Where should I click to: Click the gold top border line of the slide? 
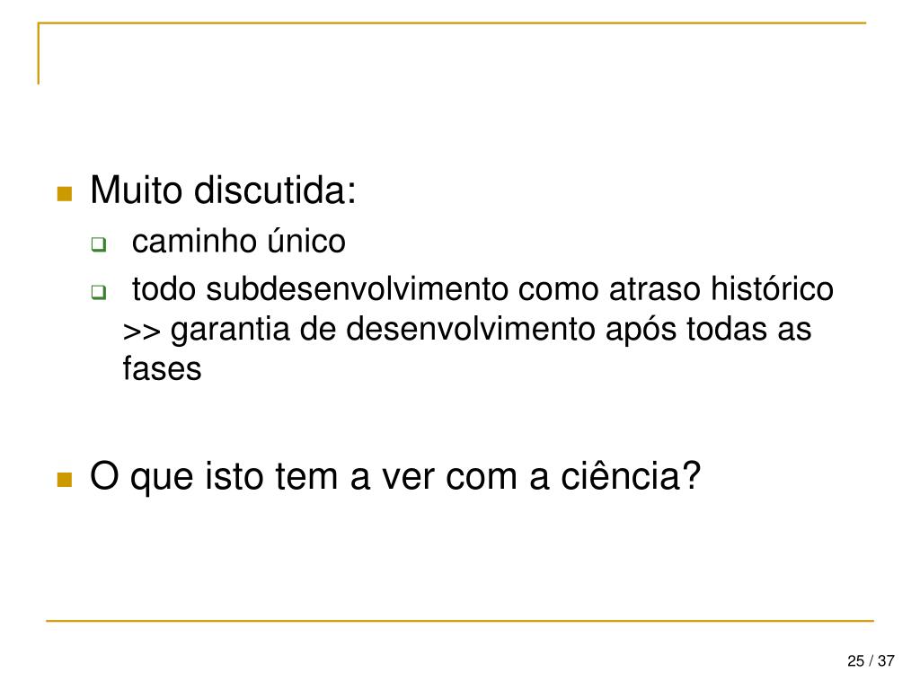(452, 22)
